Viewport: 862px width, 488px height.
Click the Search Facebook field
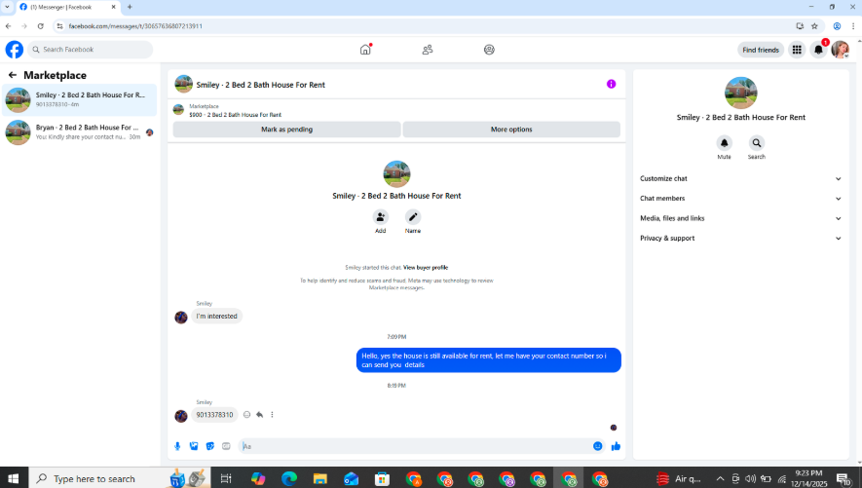pyautogui.click(x=91, y=50)
